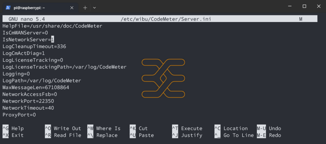326x144 pixels.
Task: Open a new terminal tab with plus button
Action: pyautogui.click(x=85, y=8)
